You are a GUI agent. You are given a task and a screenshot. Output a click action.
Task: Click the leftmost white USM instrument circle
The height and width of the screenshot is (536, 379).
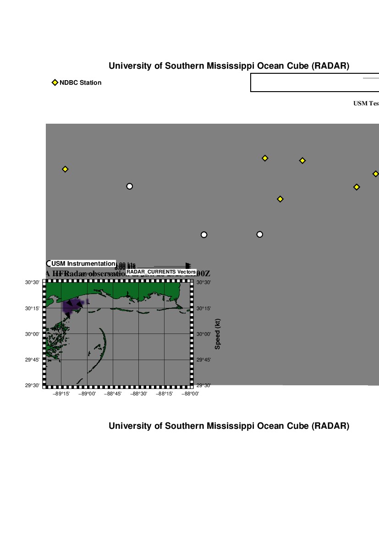(x=130, y=186)
